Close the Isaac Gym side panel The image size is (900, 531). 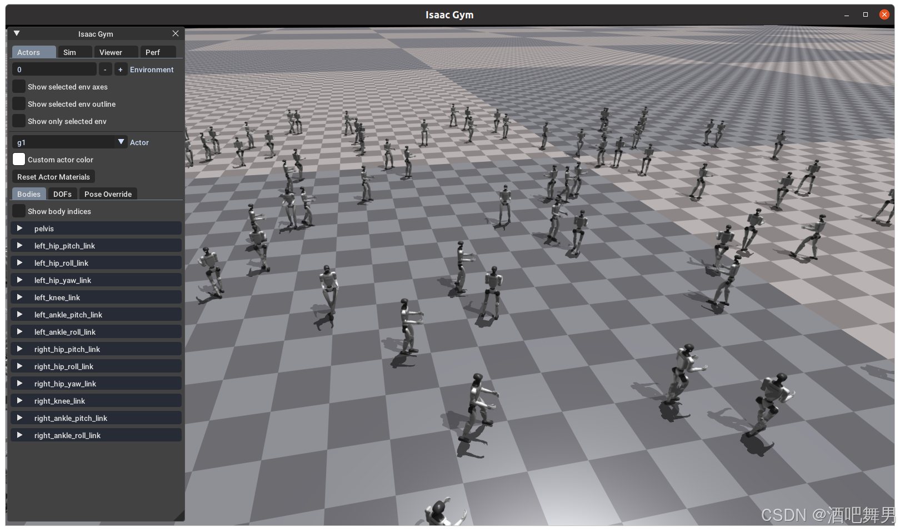click(176, 33)
